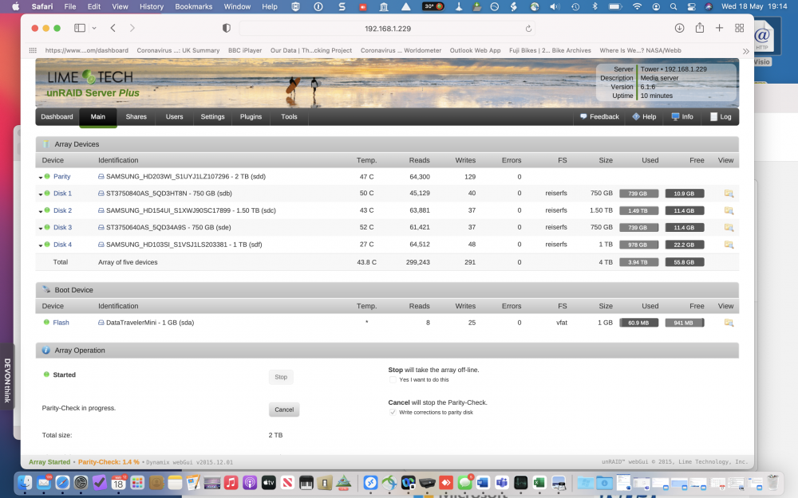Open the Parity device link

click(x=61, y=177)
